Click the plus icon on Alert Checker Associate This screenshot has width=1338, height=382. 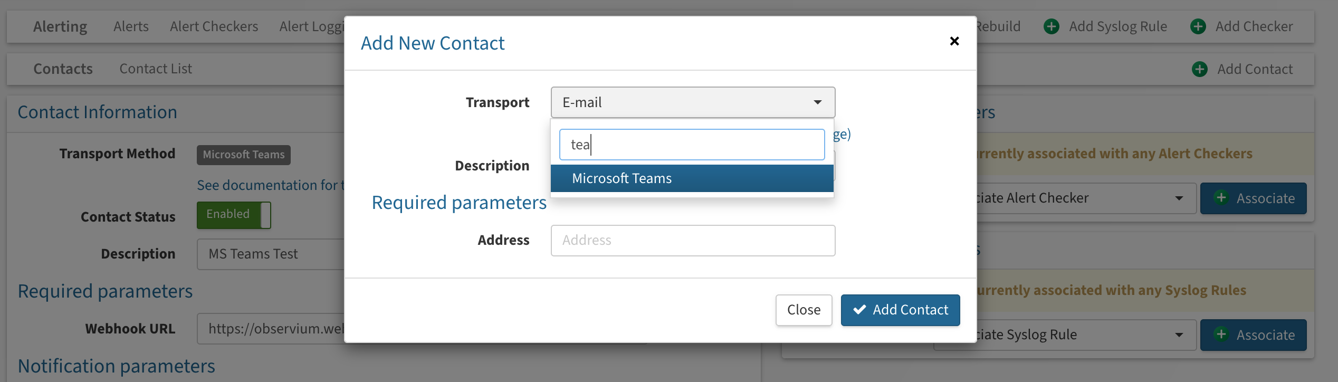coord(1220,197)
